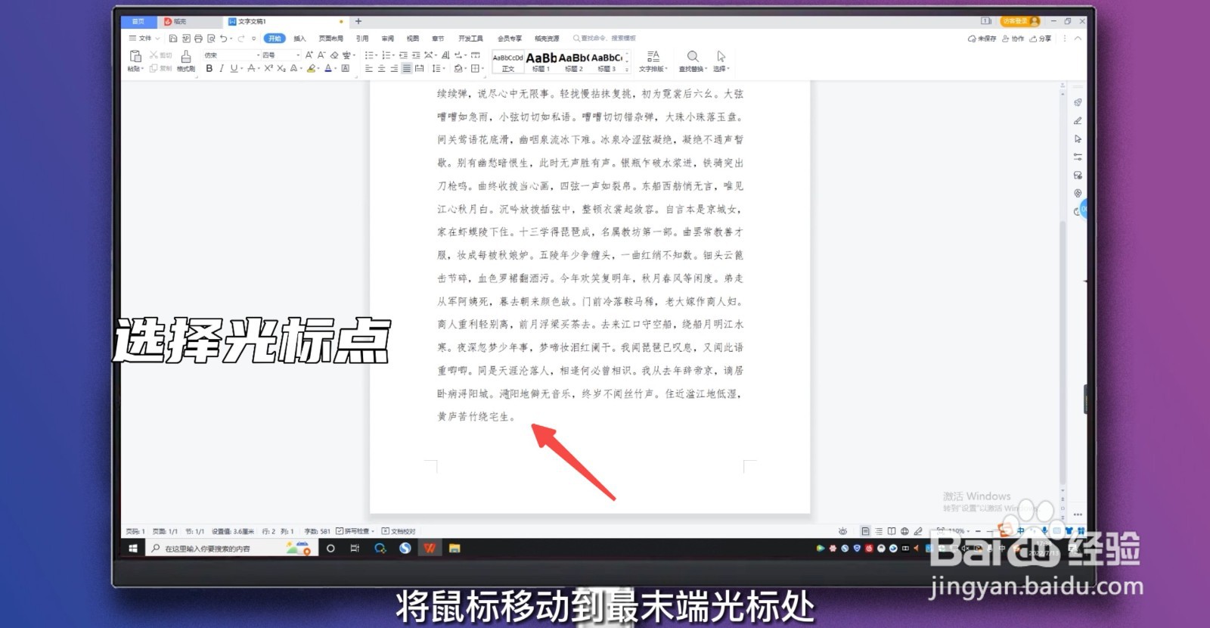Switch to the Review (审阅) tab
The width and height of the screenshot is (1210, 628).
tap(387, 39)
